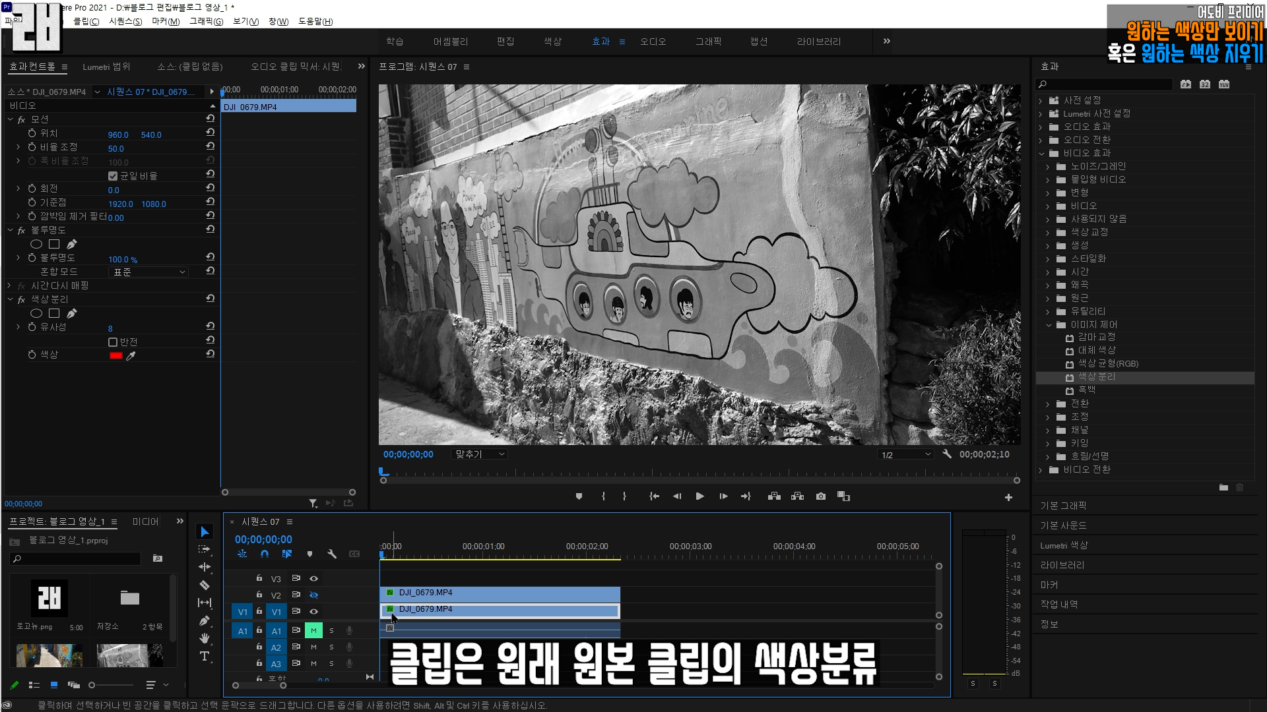Click the Export Frame camera icon
The width and height of the screenshot is (1267, 712).
click(x=821, y=496)
